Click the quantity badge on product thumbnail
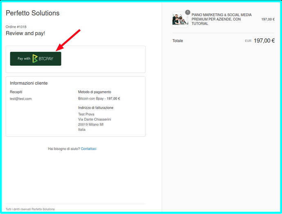The image size is (282, 214). pyautogui.click(x=187, y=12)
